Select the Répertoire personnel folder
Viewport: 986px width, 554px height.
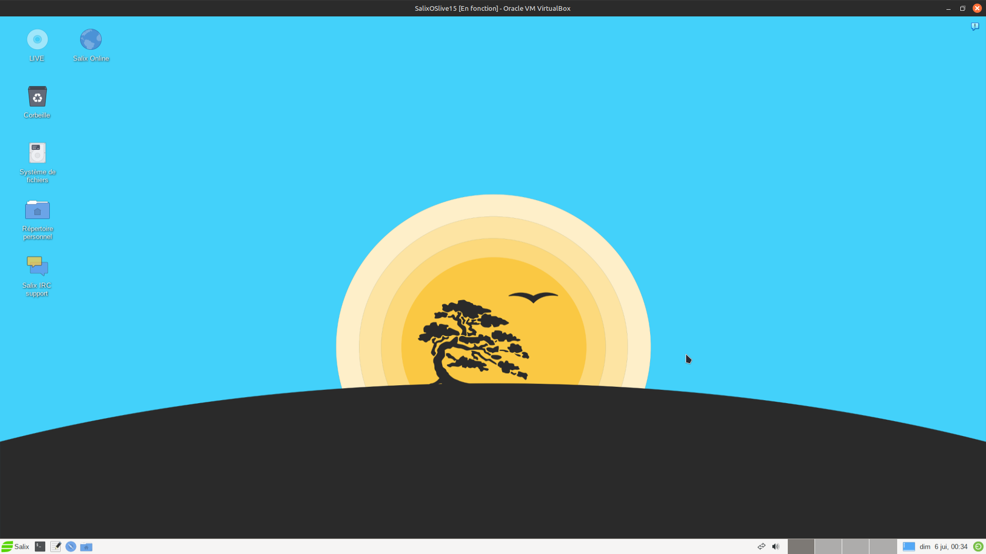pos(37,210)
